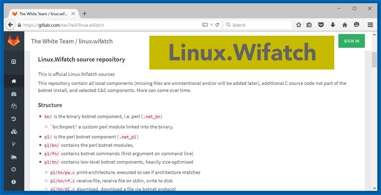Click the pl/tn/pa.c code label

[63, 173]
